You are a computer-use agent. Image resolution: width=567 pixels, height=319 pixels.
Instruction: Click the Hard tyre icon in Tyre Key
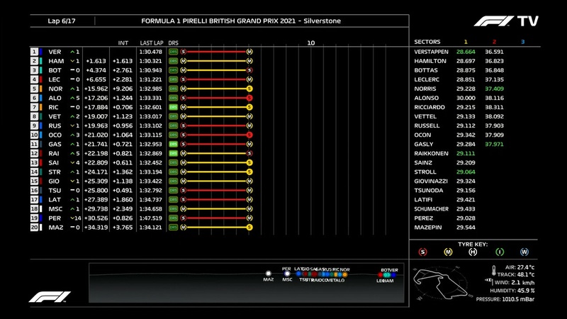473,252
